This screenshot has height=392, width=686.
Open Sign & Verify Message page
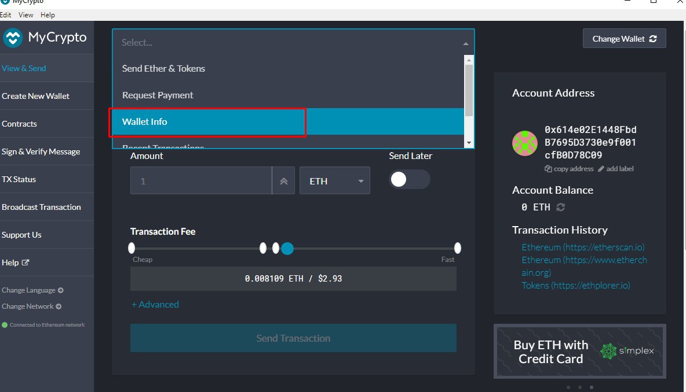pos(47,151)
